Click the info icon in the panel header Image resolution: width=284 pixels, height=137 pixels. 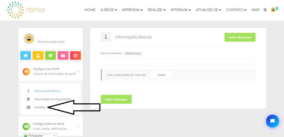(x=106, y=37)
